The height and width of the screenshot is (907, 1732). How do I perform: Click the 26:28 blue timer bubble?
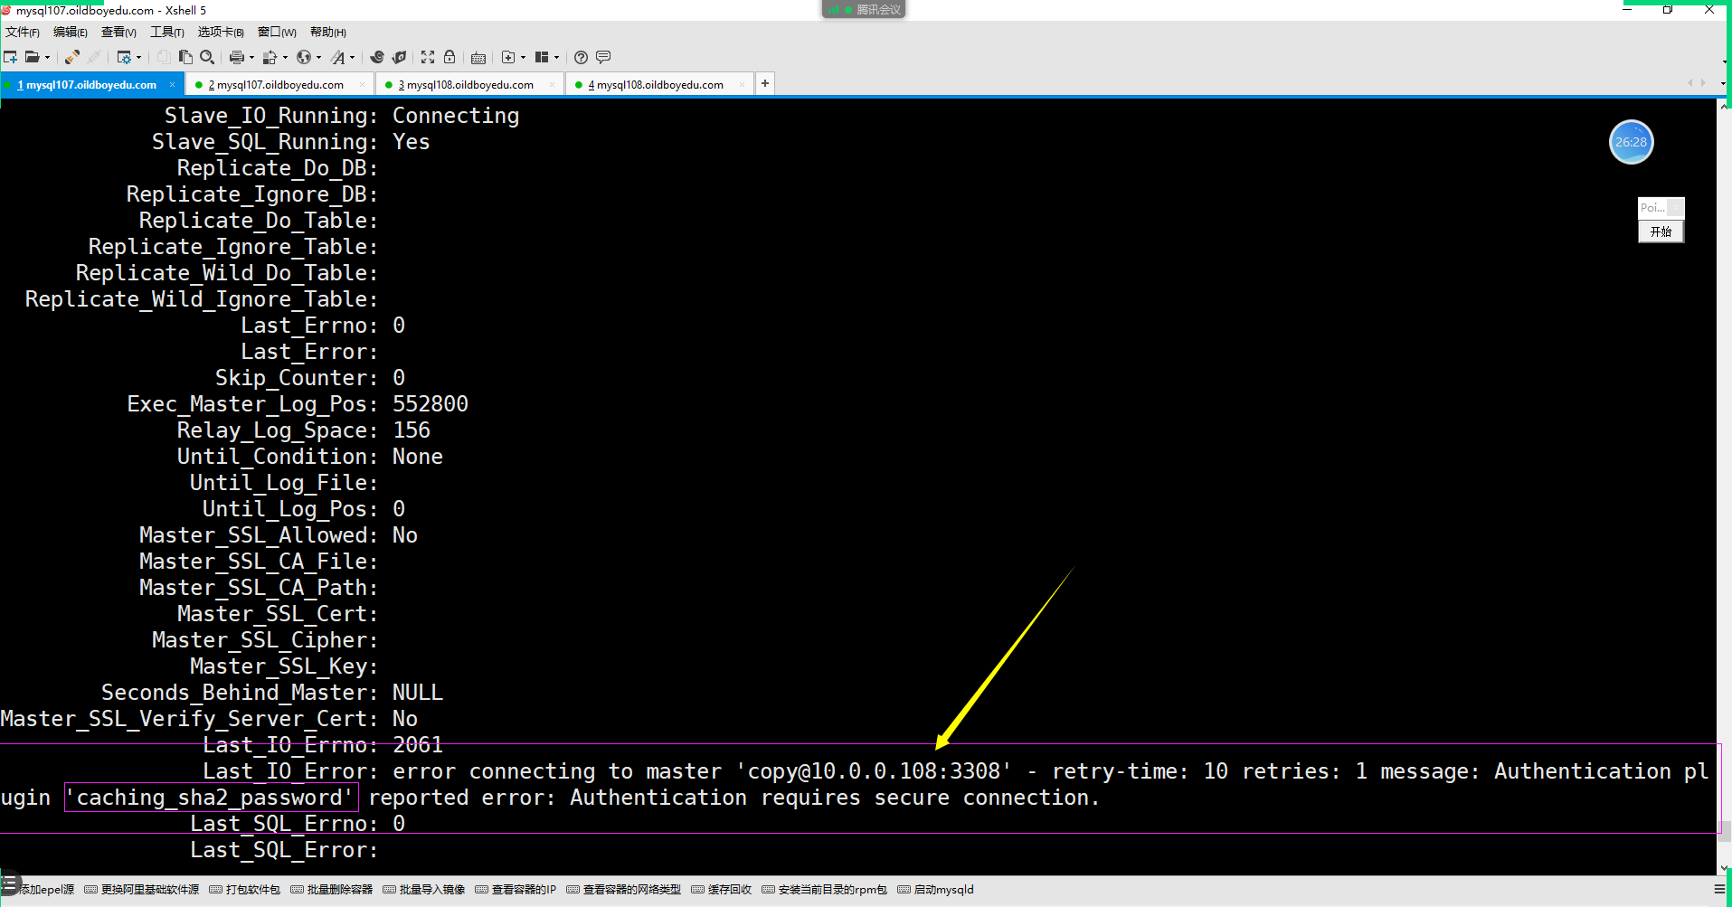(x=1631, y=142)
